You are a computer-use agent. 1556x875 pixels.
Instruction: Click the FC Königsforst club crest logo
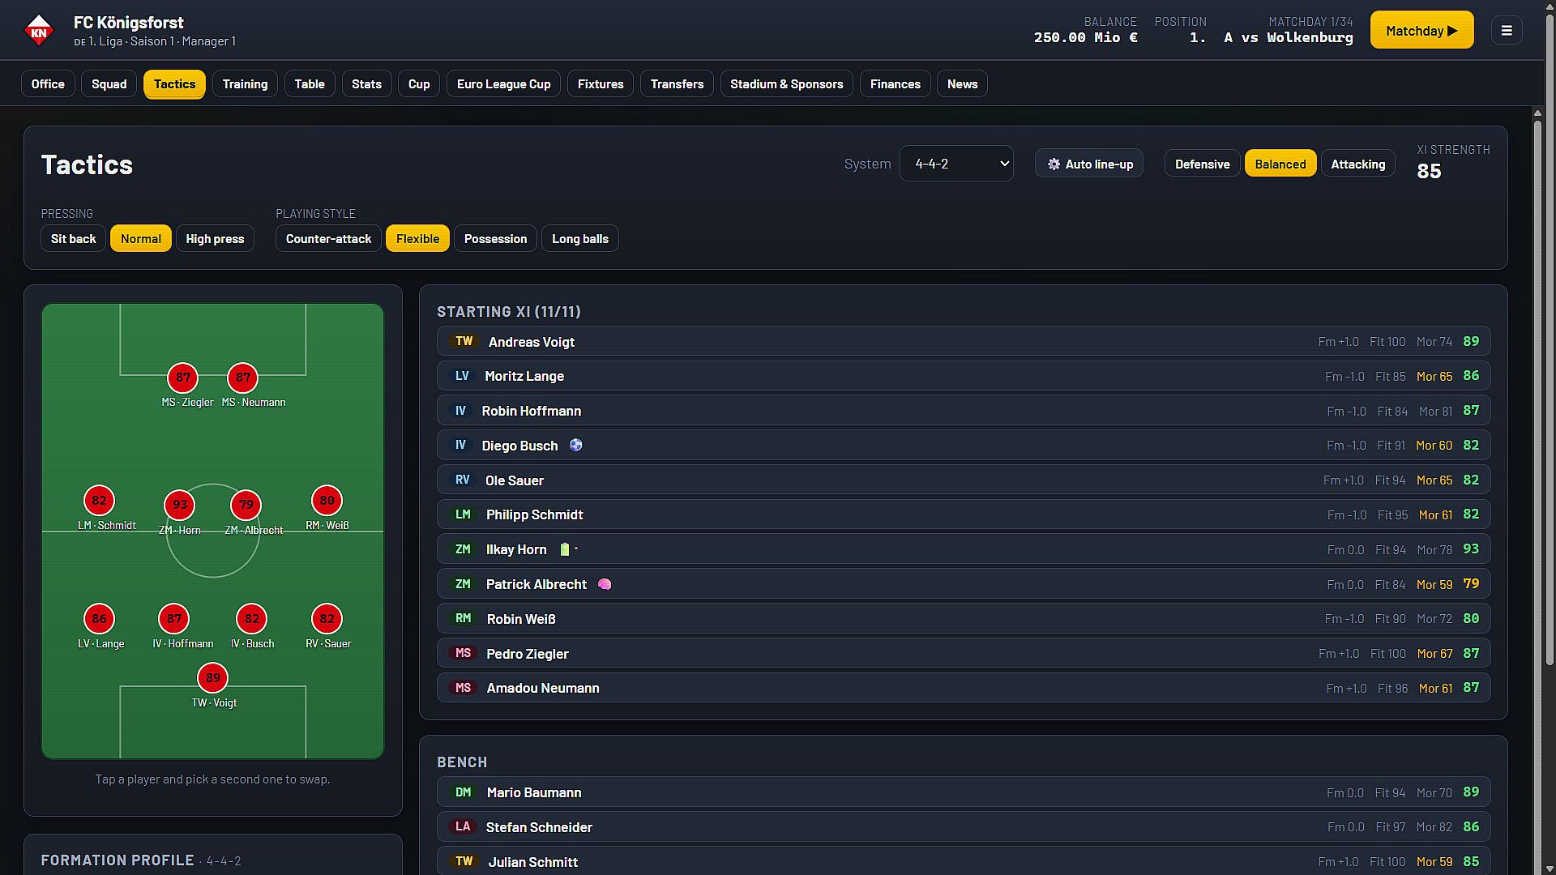(x=38, y=30)
